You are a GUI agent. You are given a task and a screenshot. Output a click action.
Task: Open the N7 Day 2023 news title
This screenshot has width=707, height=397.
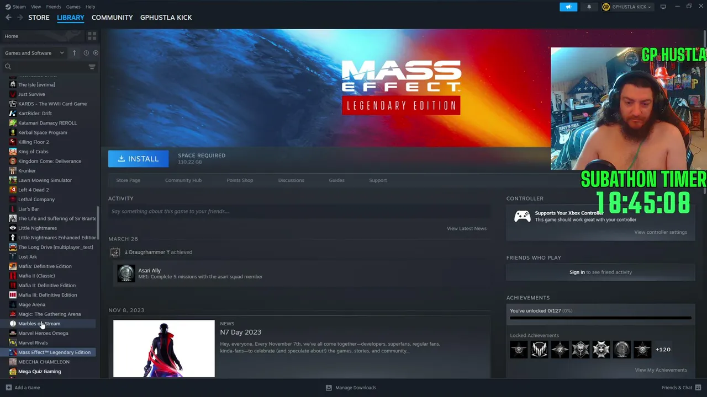tap(241, 332)
